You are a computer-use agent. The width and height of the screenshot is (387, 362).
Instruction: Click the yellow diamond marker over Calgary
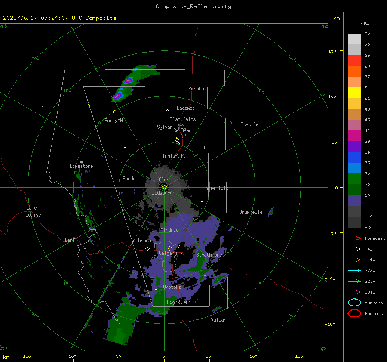[x=170, y=248]
